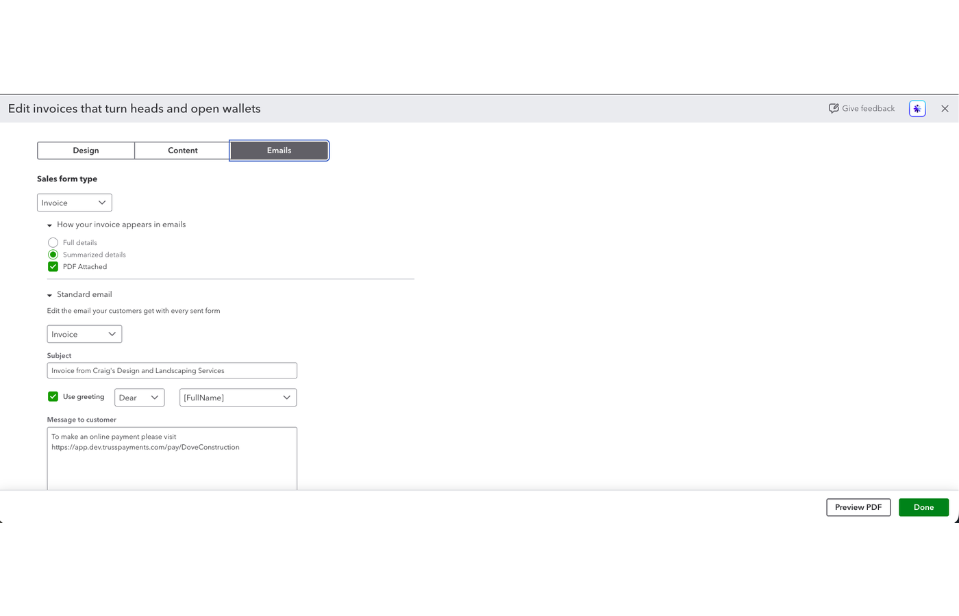Click the 'Give feedback' link text

click(x=868, y=108)
